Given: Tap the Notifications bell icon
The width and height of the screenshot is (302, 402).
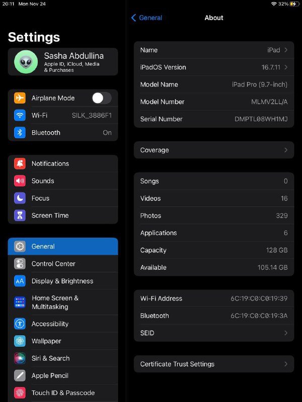Looking at the screenshot, I should tap(20, 164).
